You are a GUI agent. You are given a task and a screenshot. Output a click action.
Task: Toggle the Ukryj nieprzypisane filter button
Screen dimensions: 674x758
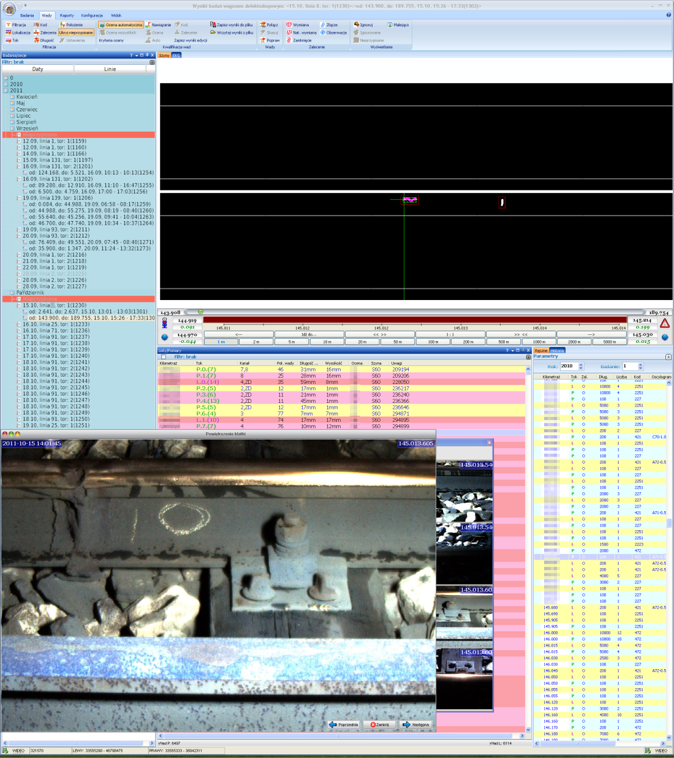pyautogui.click(x=77, y=32)
